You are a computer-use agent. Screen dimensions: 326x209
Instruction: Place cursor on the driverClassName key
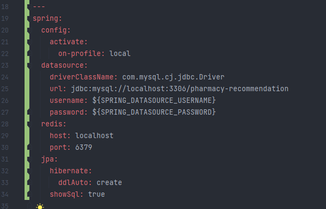(x=82, y=77)
